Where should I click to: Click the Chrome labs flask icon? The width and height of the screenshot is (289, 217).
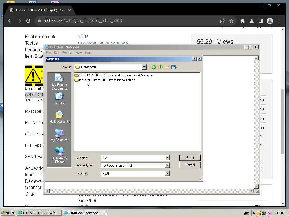251,21
